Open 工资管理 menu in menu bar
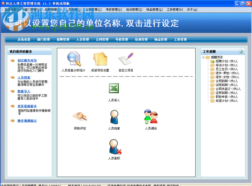The width and height of the screenshot is (252, 186). [x=175, y=10]
